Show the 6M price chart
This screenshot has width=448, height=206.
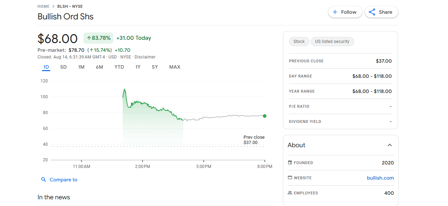point(100,67)
